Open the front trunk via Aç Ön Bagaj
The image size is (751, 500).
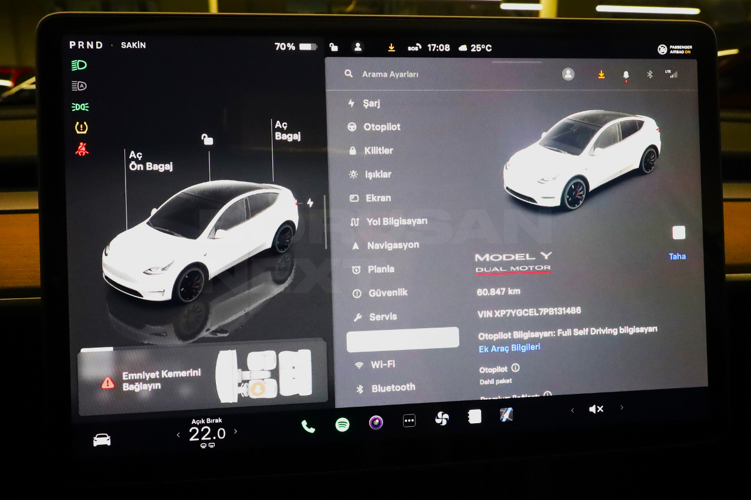point(150,161)
